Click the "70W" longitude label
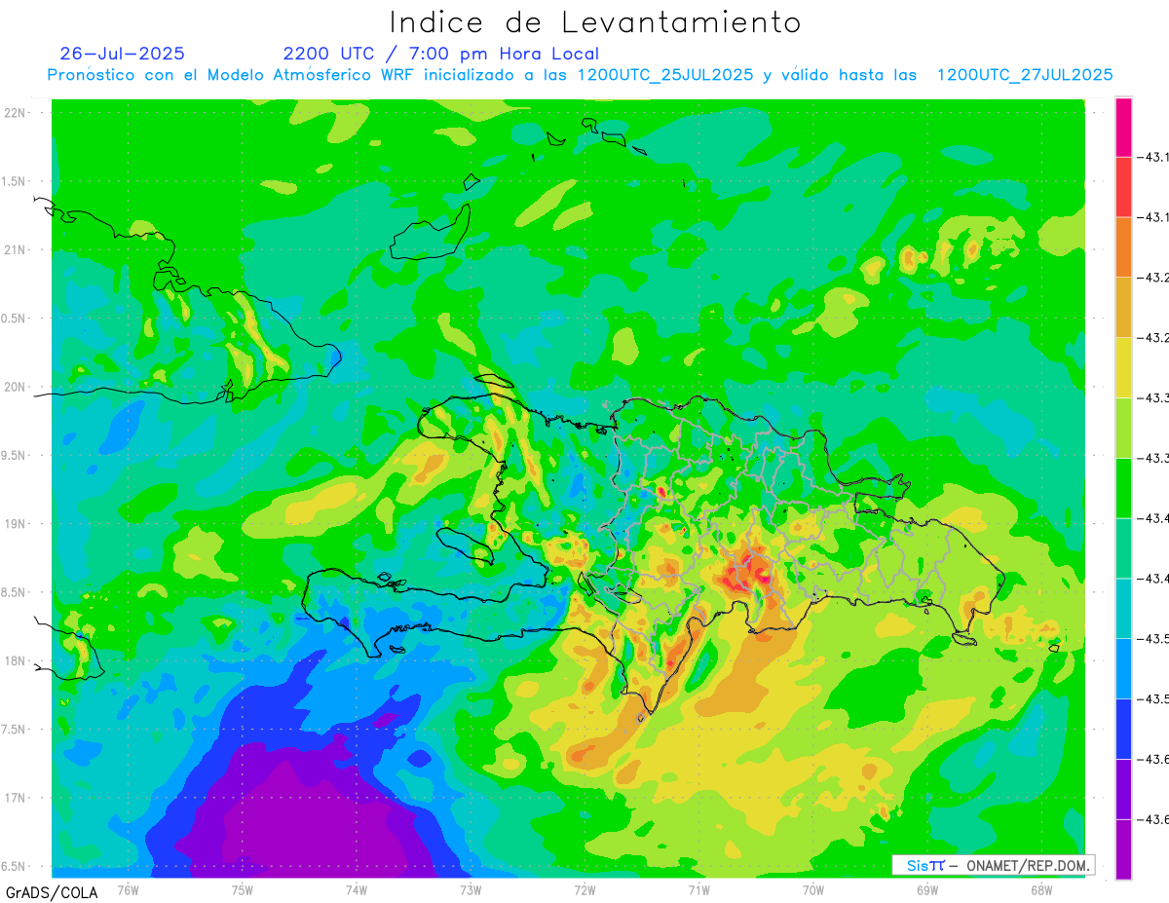 tap(812, 889)
